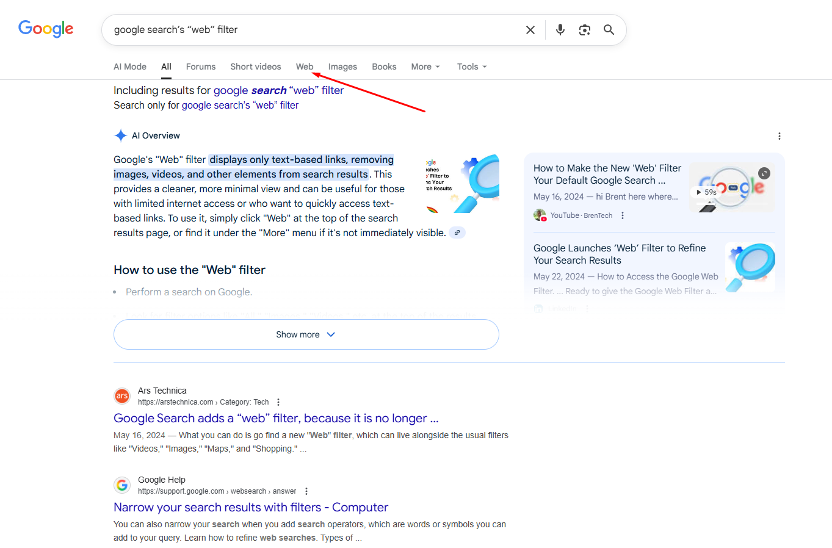Click the magnifying glass search icon
Image resolution: width=832 pixels, height=548 pixels.
coord(609,29)
